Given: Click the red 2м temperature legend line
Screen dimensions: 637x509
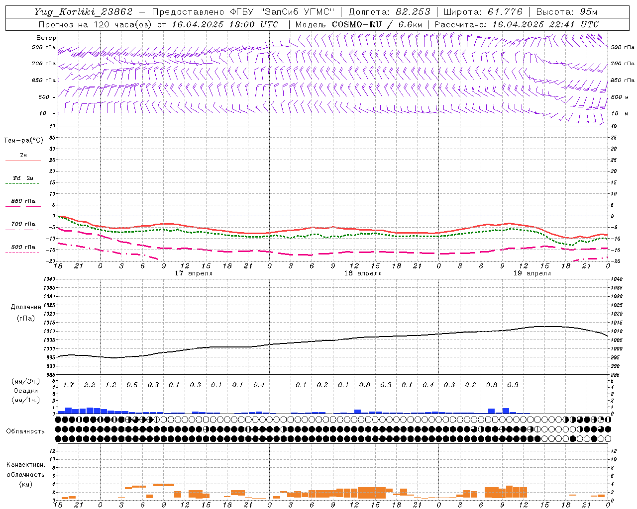Looking at the screenshot, I should coord(23,161).
